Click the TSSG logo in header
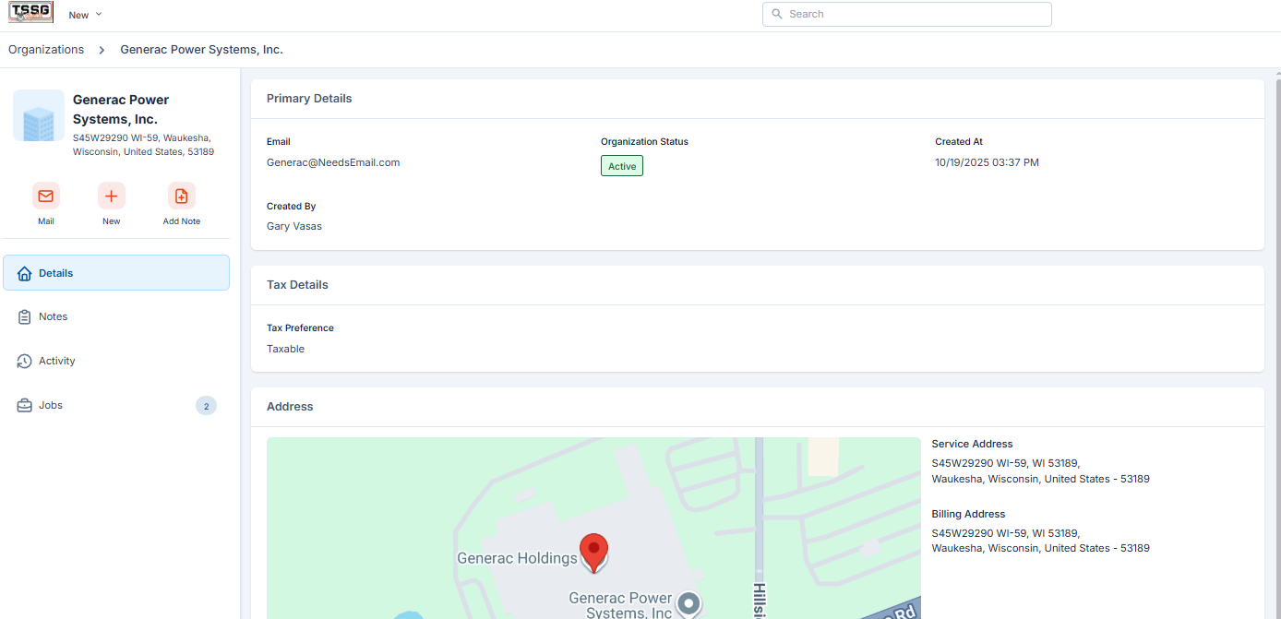The image size is (1281, 619). click(x=30, y=13)
